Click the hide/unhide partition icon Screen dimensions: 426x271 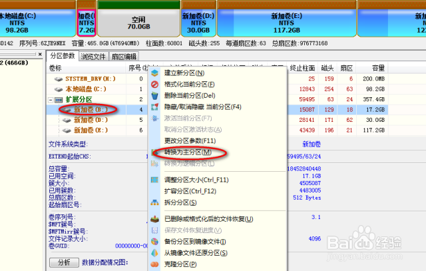click(x=154, y=107)
